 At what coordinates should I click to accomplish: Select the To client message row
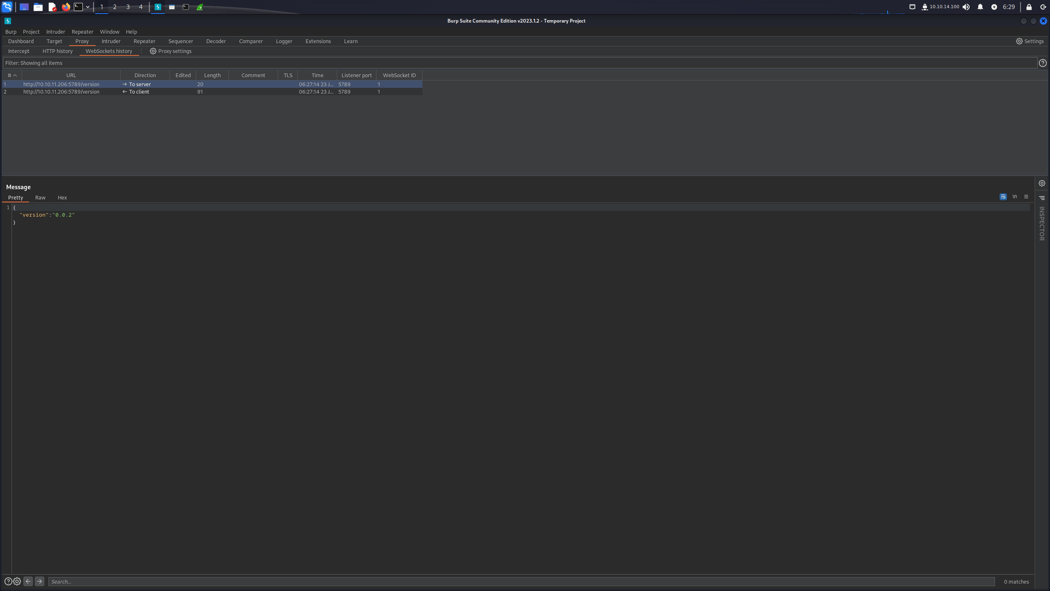point(213,91)
